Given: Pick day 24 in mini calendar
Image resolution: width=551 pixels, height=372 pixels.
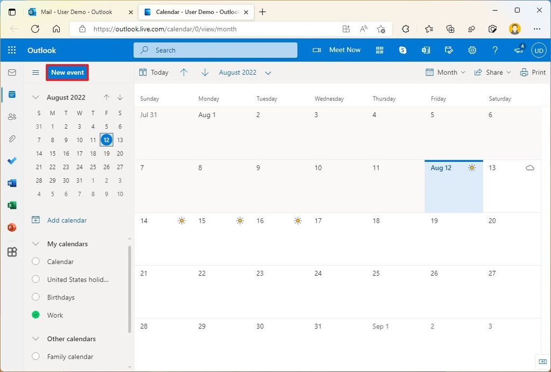Looking at the screenshot, I should point(80,167).
